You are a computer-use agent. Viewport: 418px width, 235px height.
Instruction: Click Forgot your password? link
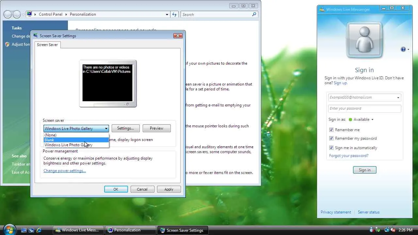(x=349, y=156)
